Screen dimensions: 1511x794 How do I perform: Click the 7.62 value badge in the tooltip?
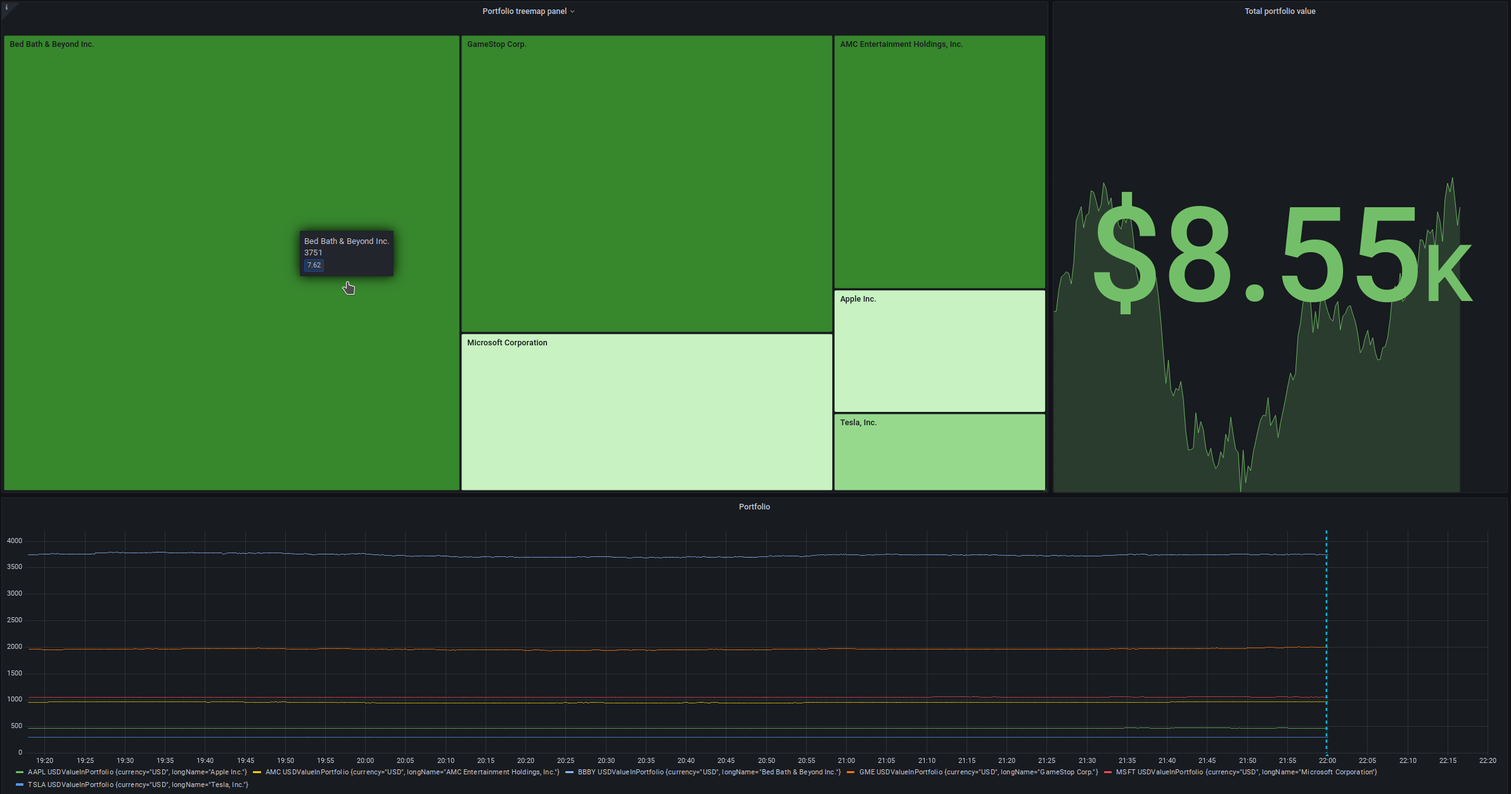point(314,265)
